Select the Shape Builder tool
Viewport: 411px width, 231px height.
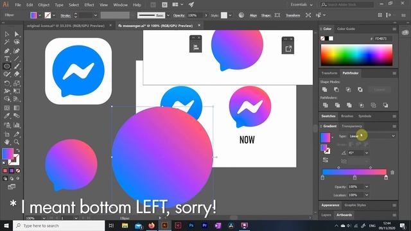click(x=7, y=99)
